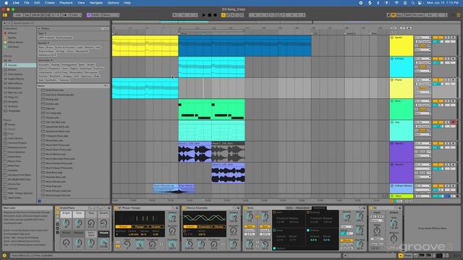
Task: Click the Arrangement Record button
Action: 216,15
